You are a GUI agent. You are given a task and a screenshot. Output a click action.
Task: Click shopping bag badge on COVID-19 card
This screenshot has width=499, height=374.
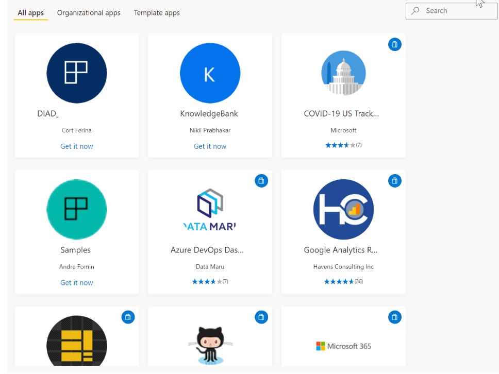pos(394,44)
